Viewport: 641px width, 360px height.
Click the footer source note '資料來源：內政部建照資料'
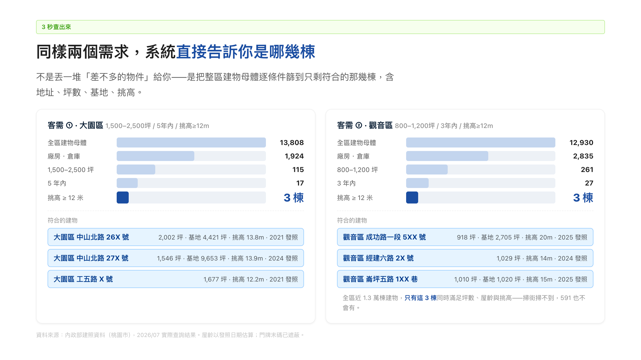click(71, 335)
